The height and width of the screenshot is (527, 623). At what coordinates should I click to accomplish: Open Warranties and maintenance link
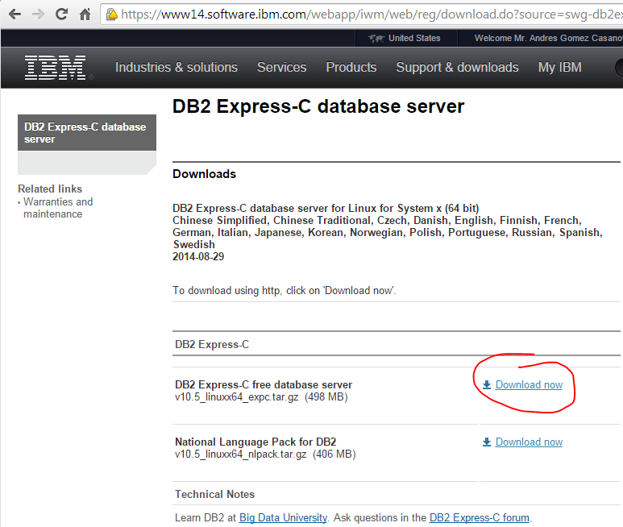(58, 208)
